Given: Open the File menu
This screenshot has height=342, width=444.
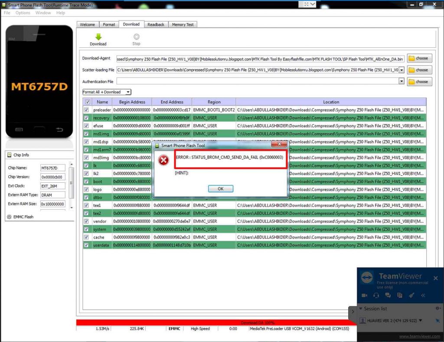Looking at the screenshot, I should [x=7, y=13].
